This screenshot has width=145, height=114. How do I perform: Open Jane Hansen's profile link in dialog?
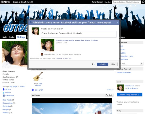[x=77, y=40]
